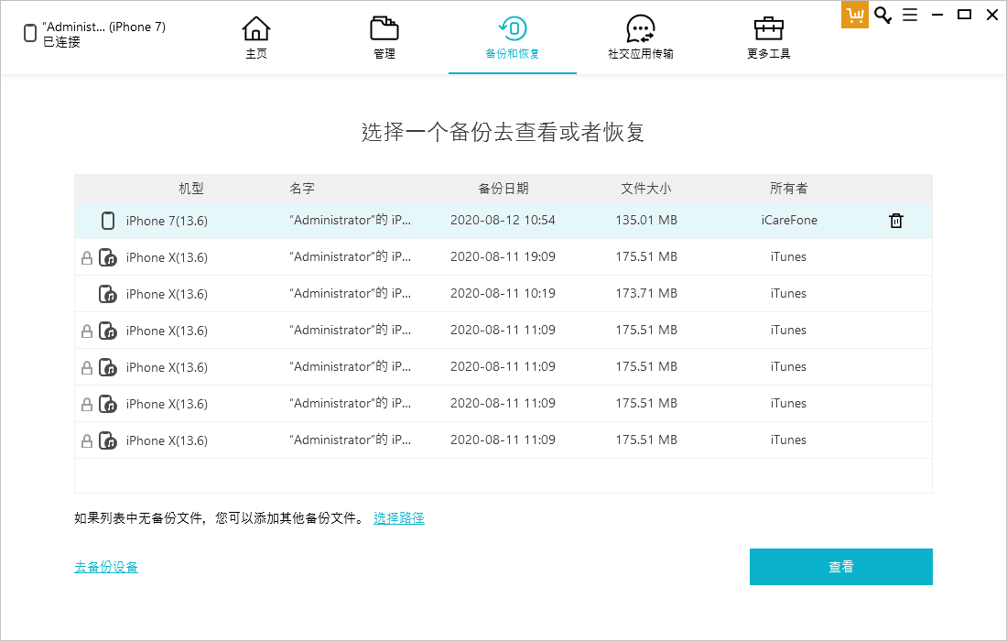This screenshot has width=1007, height=641.
Task: Open the 管理 folder icon tab
Action: click(384, 29)
